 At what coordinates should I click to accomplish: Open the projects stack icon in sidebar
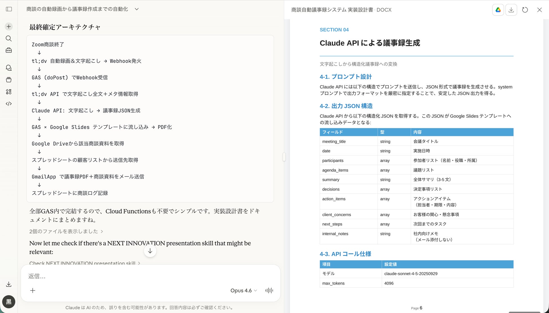[9, 80]
